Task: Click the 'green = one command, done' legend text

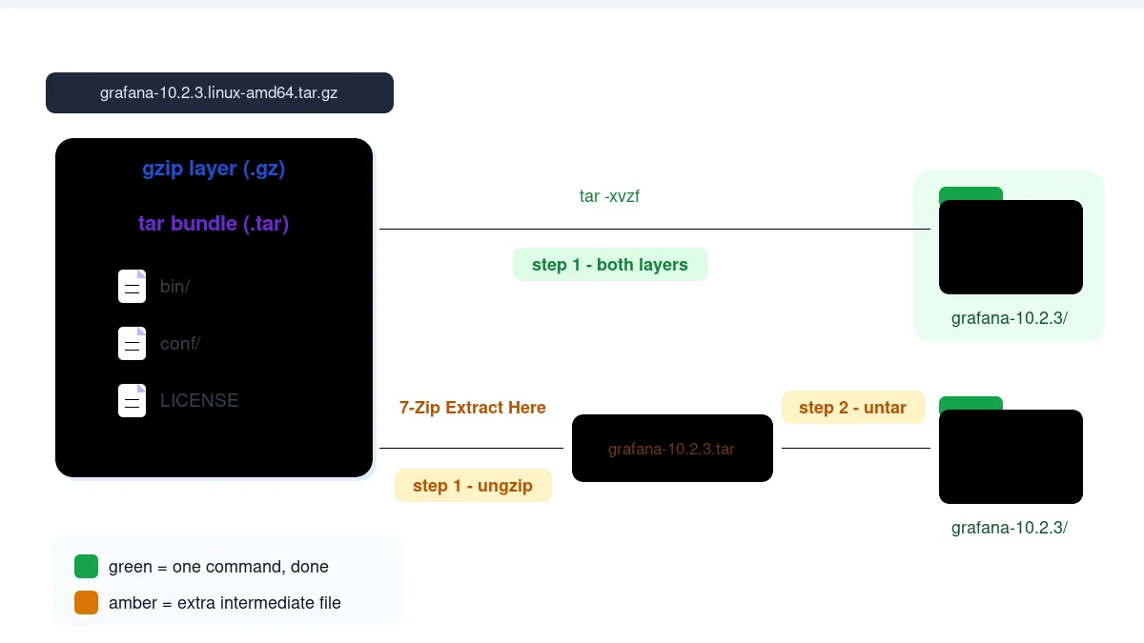Action: (218, 567)
